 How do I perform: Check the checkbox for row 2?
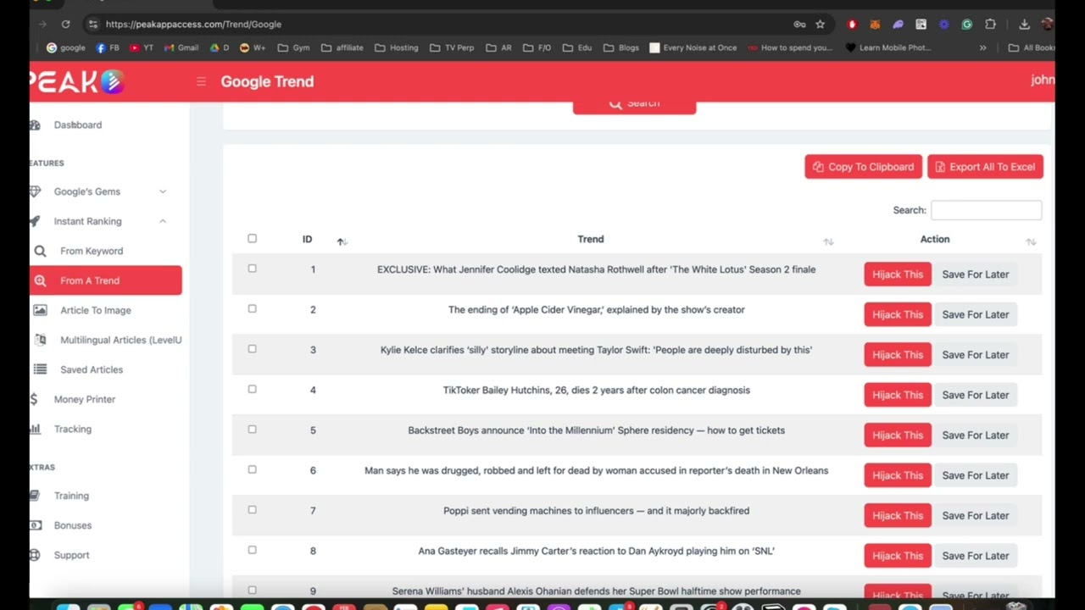(x=252, y=309)
